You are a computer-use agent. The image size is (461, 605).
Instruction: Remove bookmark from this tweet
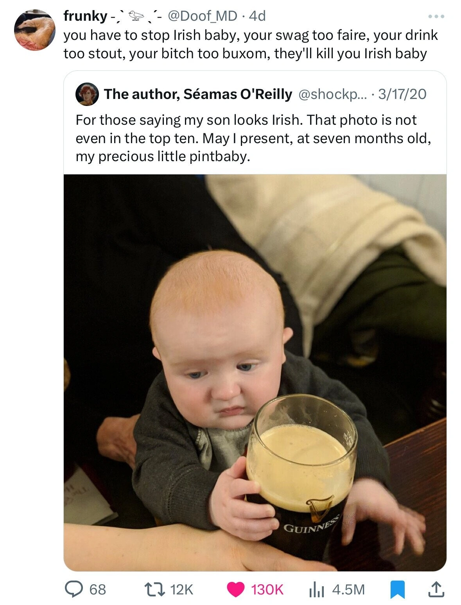[x=398, y=589]
